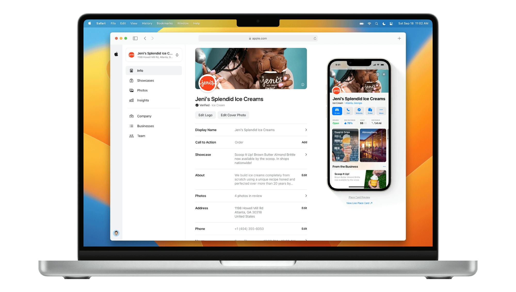Click the Insights panel icon
The width and height of the screenshot is (516, 292).
click(132, 100)
